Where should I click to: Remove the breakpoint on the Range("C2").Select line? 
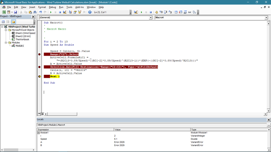pyautogui.click(x=39, y=54)
